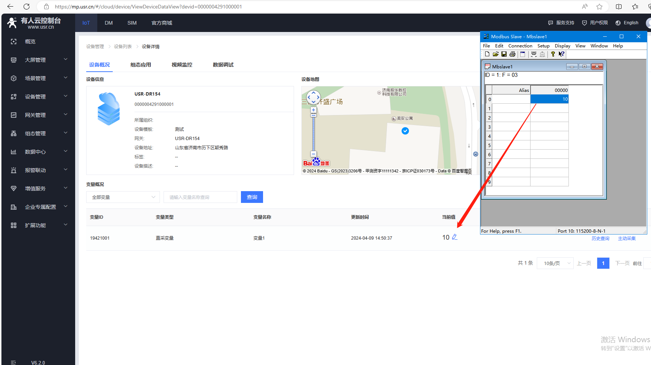Click the map zoom level slider bar
This screenshot has height=365, width=651.
click(314, 134)
